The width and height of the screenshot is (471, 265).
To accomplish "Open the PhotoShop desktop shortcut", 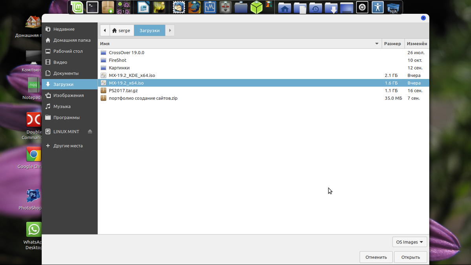I will coord(34,196).
